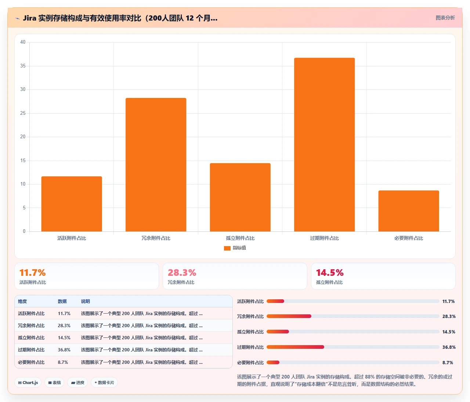
Task: Click the 数据 column header
Action: (x=62, y=301)
